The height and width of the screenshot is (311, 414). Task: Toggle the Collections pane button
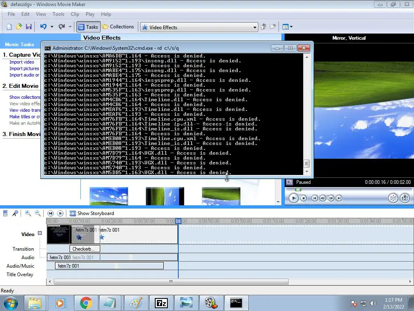pyautogui.click(x=118, y=27)
